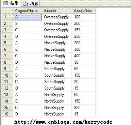This screenshot has height=125, width=131.
Task: Click the 'D' cell in row 16
Action: click(x=27, y=114)
